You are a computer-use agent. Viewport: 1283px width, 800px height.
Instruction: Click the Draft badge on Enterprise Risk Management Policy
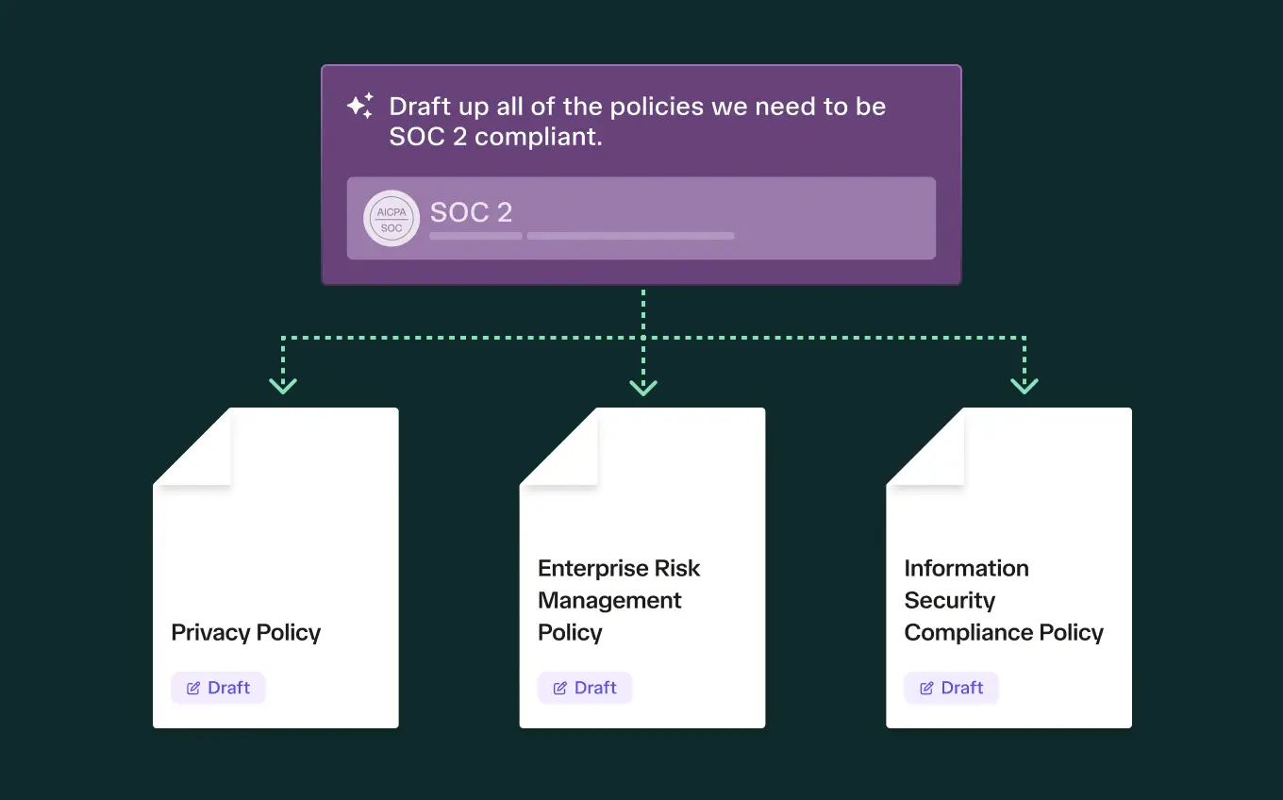585,688
